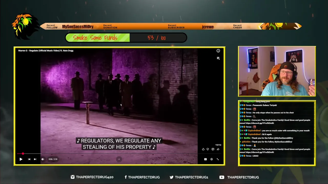Click the Twitter bird icon
This screenshot has width=328, height=184.
click(171, 177)
